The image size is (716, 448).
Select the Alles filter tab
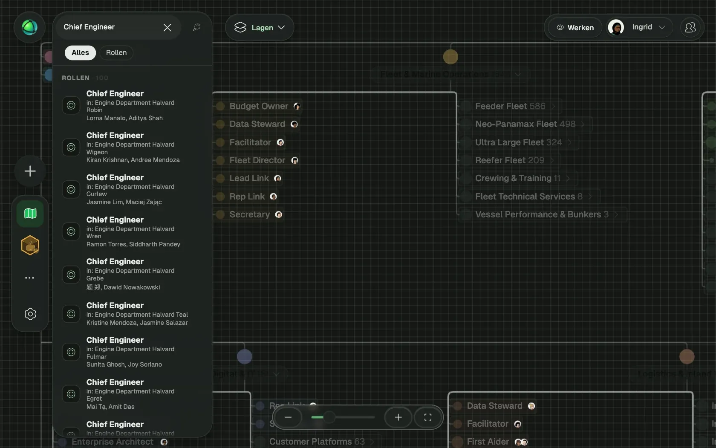[80, 52]
